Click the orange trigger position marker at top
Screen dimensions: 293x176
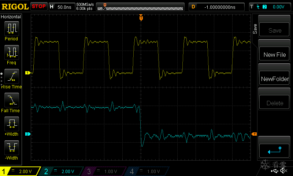click(141, 18)
